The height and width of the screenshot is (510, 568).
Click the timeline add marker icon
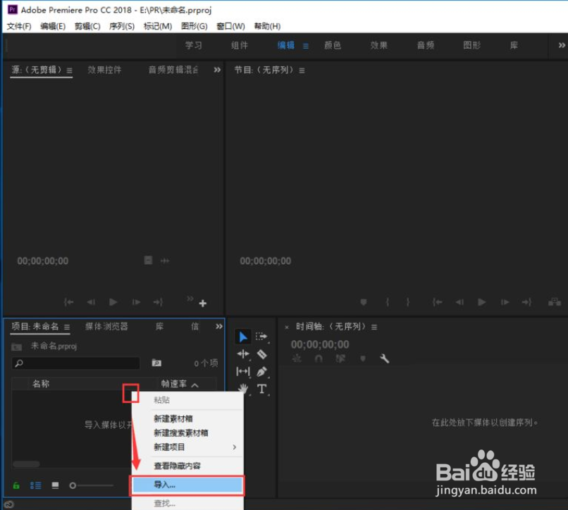click(x=363, y=359)
